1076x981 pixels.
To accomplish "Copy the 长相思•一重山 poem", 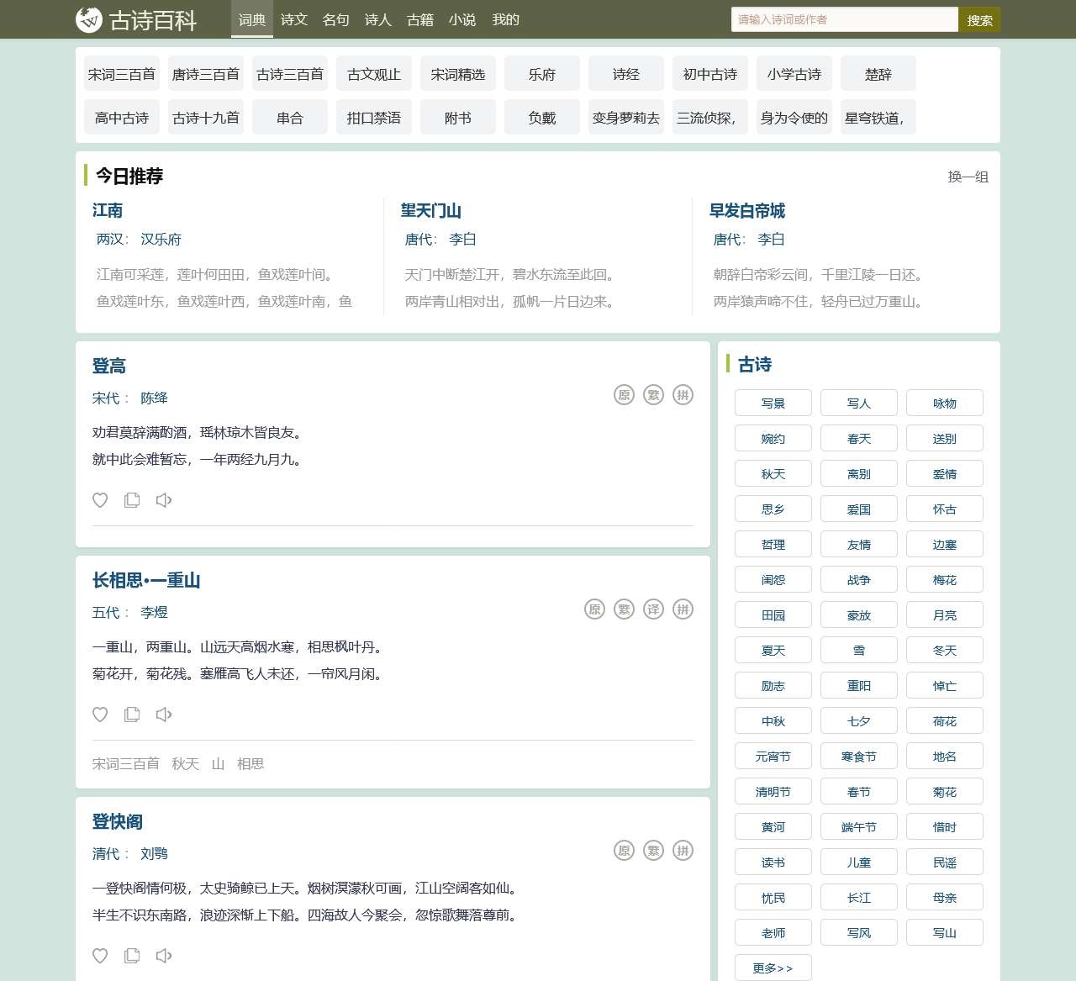I will (x=132, y=715).
